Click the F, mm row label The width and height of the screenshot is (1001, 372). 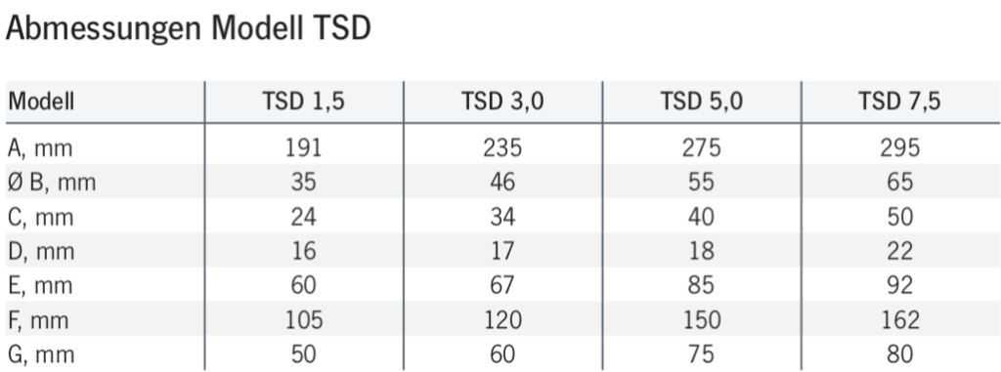tap(38, 320)
